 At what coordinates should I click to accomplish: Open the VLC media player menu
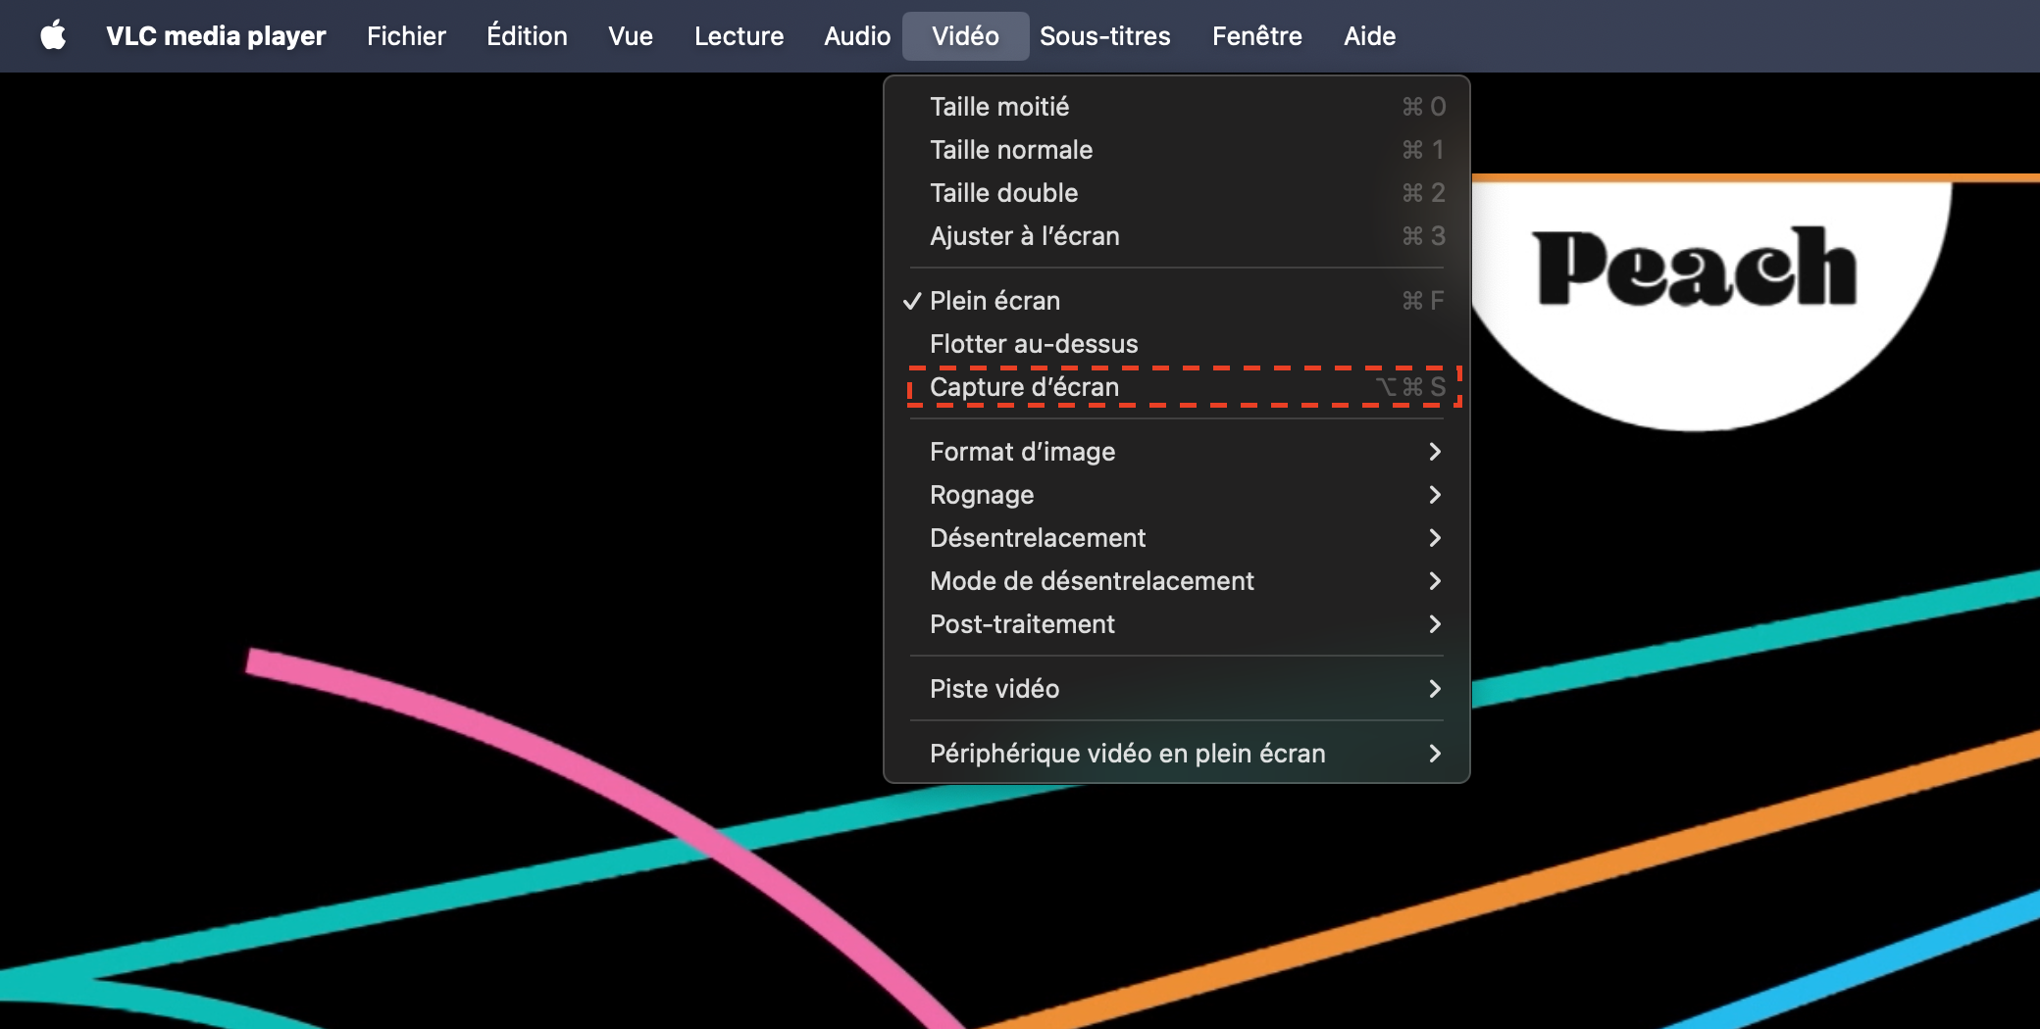click(x=216, y=36)
